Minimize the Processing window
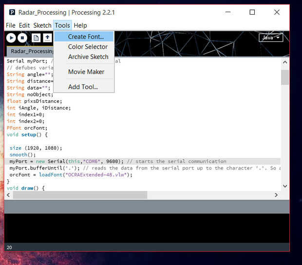Viewport: 302px width, 265px height. [228, 12]
